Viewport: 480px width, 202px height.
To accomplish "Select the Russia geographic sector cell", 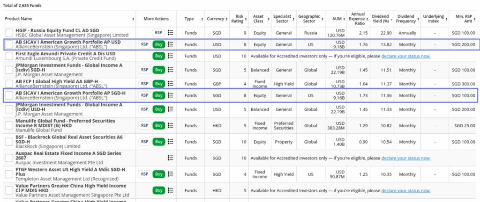I will tap(311, 33).
